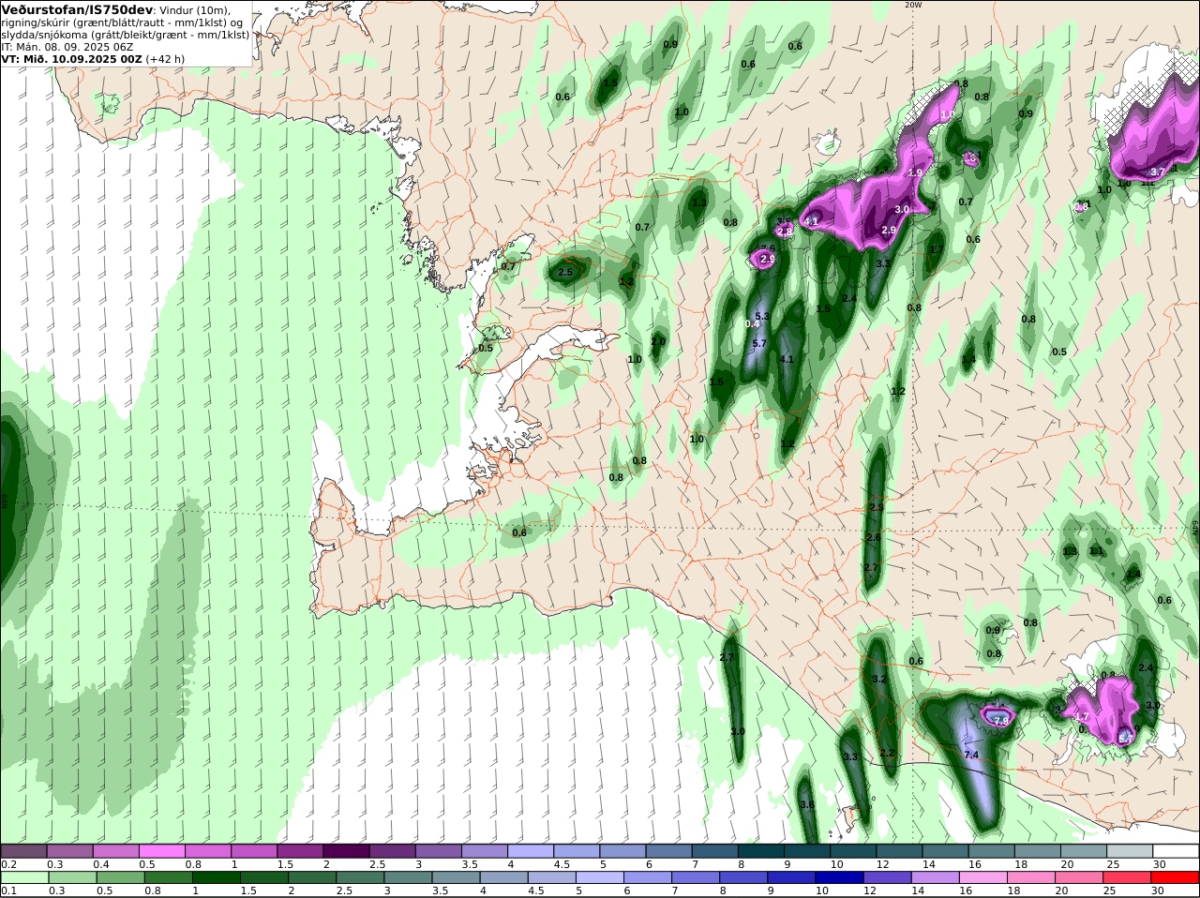
Task: Click the 7.9 value inside purple outline
Action: click(x=1000, y=721)
